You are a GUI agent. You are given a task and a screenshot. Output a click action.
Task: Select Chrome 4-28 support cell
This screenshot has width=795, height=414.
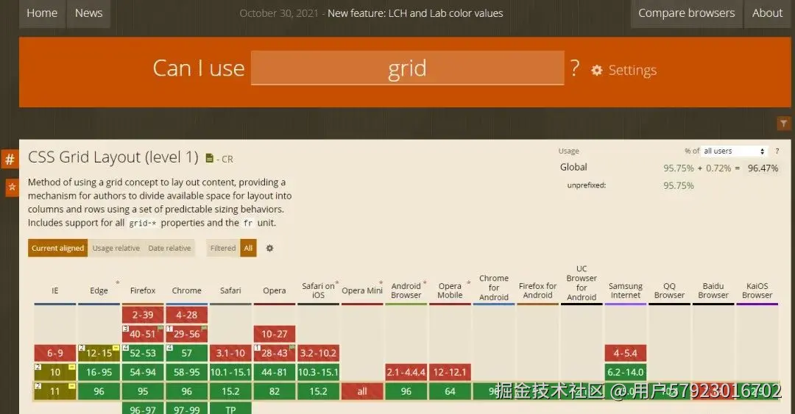(x=186, y=315)
